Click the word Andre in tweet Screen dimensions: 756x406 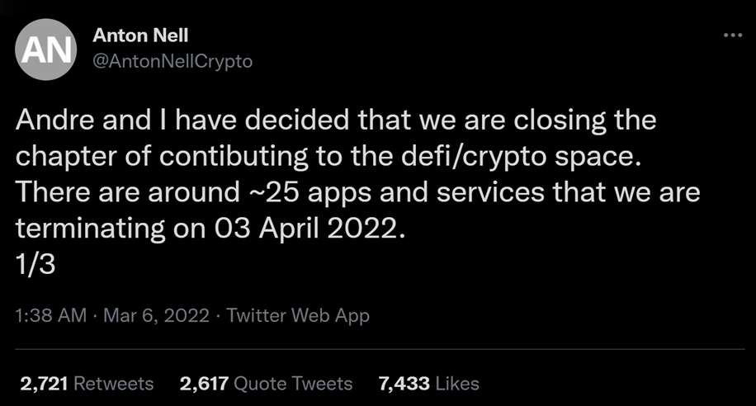(x=55, y=120)
